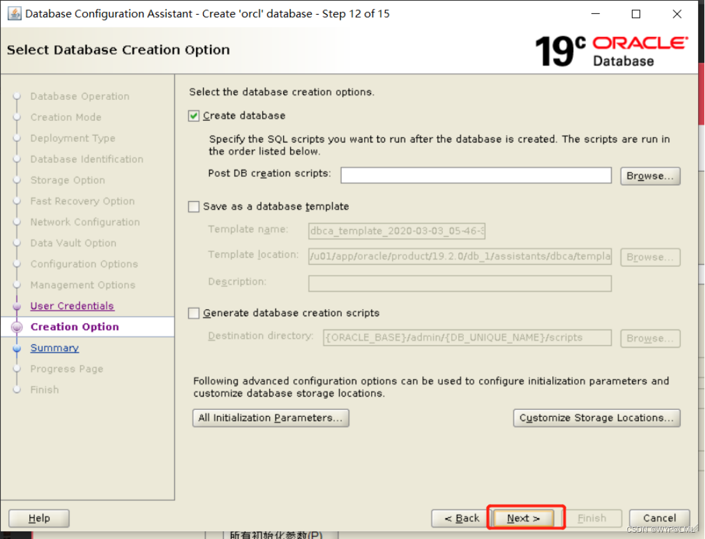Enable Save as a database template
Screen dimensions: 705x539
pyautogui.click(x=194, y=207)
